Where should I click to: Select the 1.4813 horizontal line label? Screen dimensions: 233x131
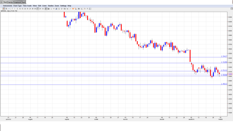pyautogui.click(x=224, y=84)
